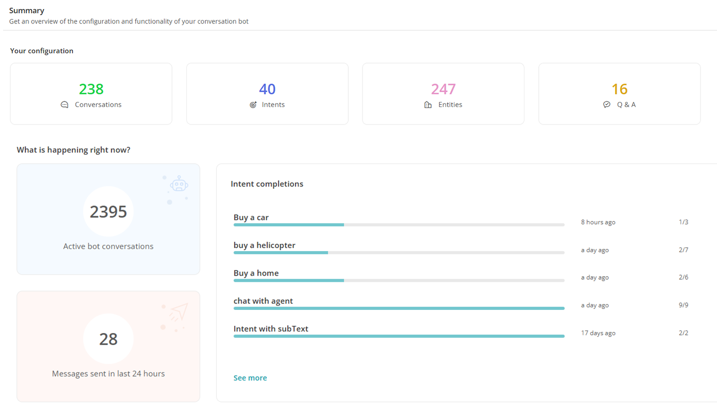The image size is (717, 416).
Task: Select the Buy a car intent
Action: (x=251, y=217)
